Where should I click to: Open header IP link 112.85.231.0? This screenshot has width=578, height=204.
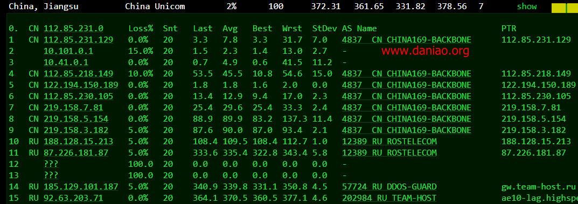coord(73,29)
